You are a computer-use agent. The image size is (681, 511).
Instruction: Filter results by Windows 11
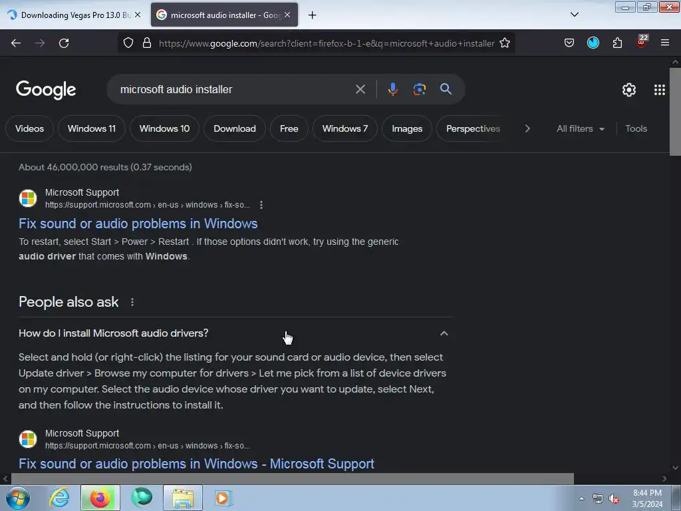click(x=92, y=128)
